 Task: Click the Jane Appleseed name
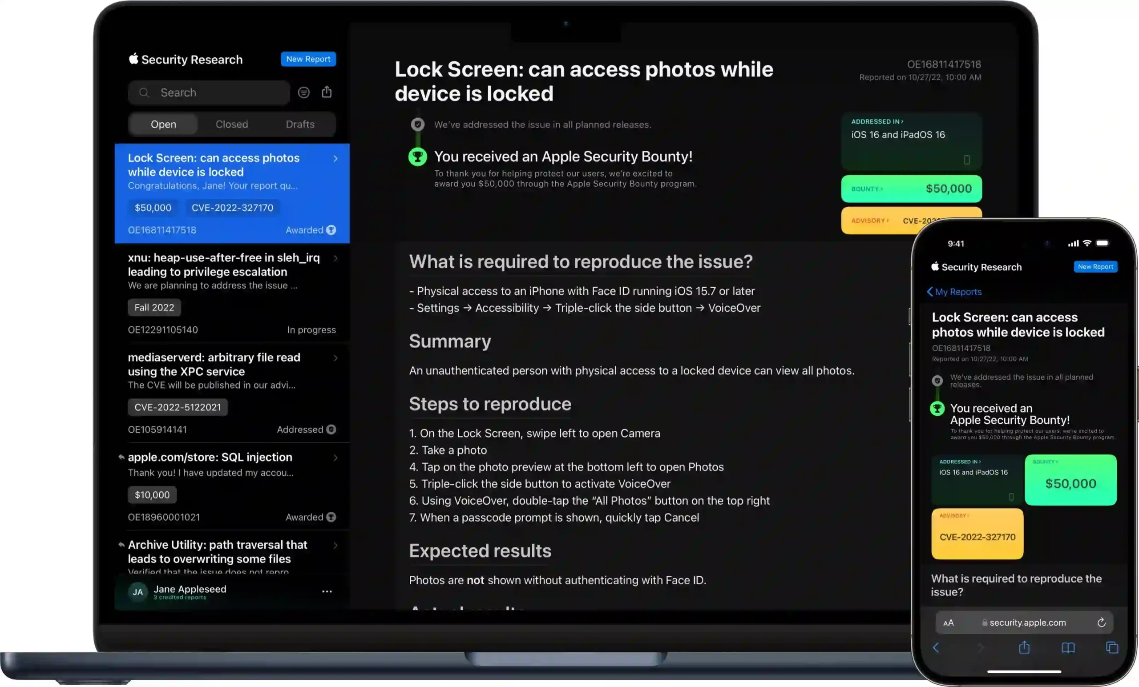190,590
